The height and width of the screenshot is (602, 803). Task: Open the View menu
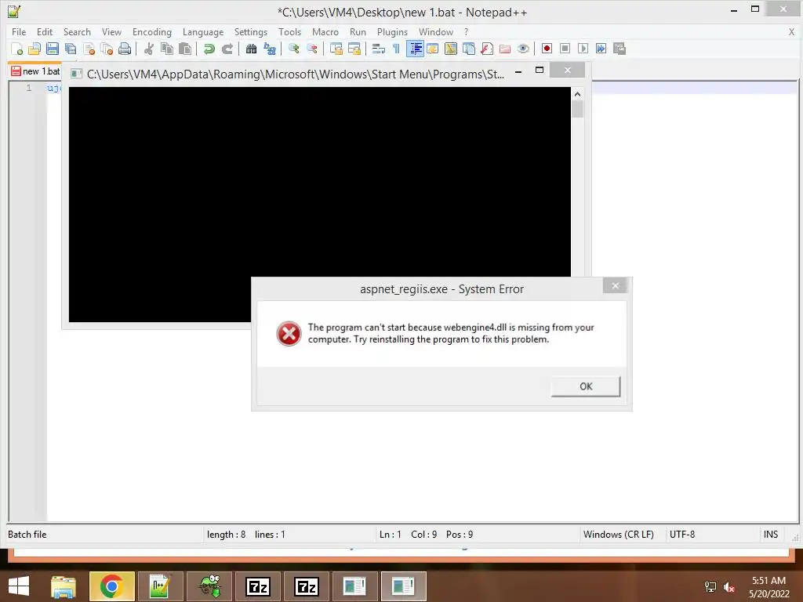(x=111, y=31)
